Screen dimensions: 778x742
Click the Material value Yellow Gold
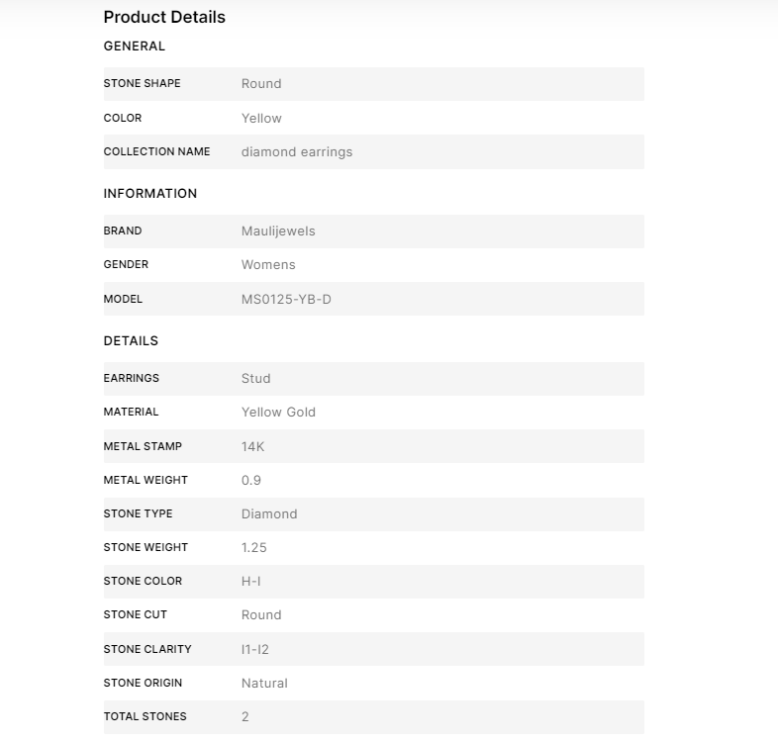tap(278, 412)
